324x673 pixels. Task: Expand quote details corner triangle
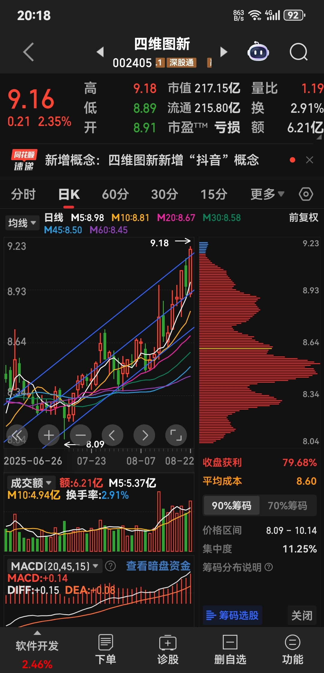click(319, 137)
